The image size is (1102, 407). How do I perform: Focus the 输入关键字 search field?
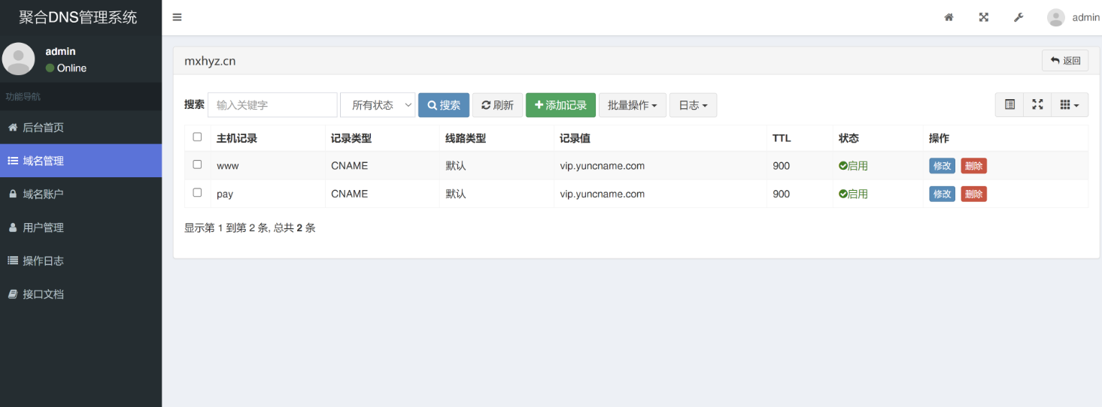click(x=272, y=105)
